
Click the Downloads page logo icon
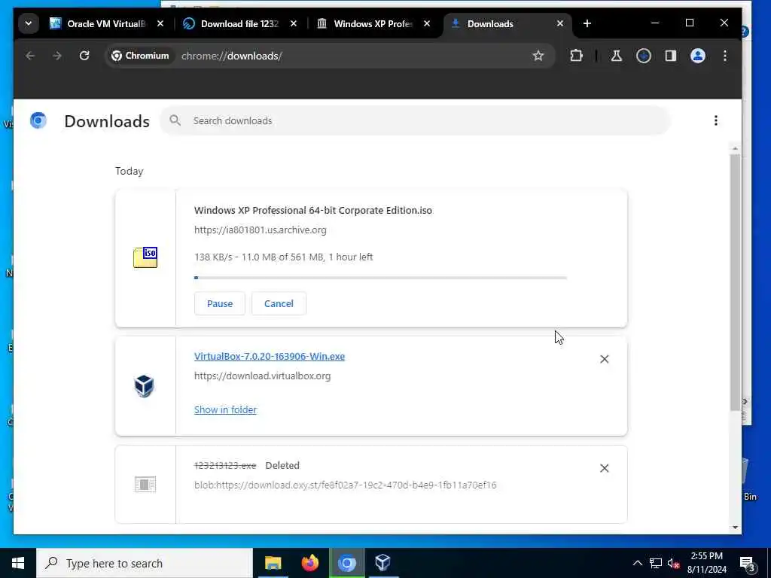tap(38, 120)
